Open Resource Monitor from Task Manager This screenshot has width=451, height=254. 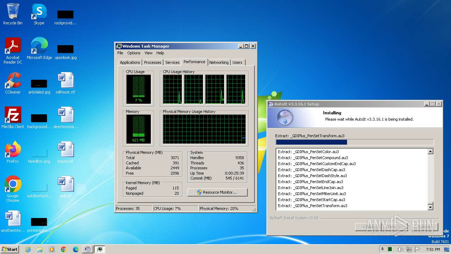pos(217,192)
